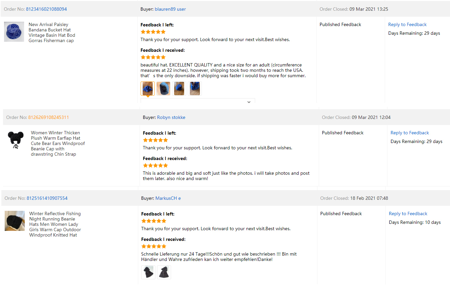View buyer profile MarkusCH e
Image resolution: width=450 pixels, height=291 pixels.
[x=168, y=198]
